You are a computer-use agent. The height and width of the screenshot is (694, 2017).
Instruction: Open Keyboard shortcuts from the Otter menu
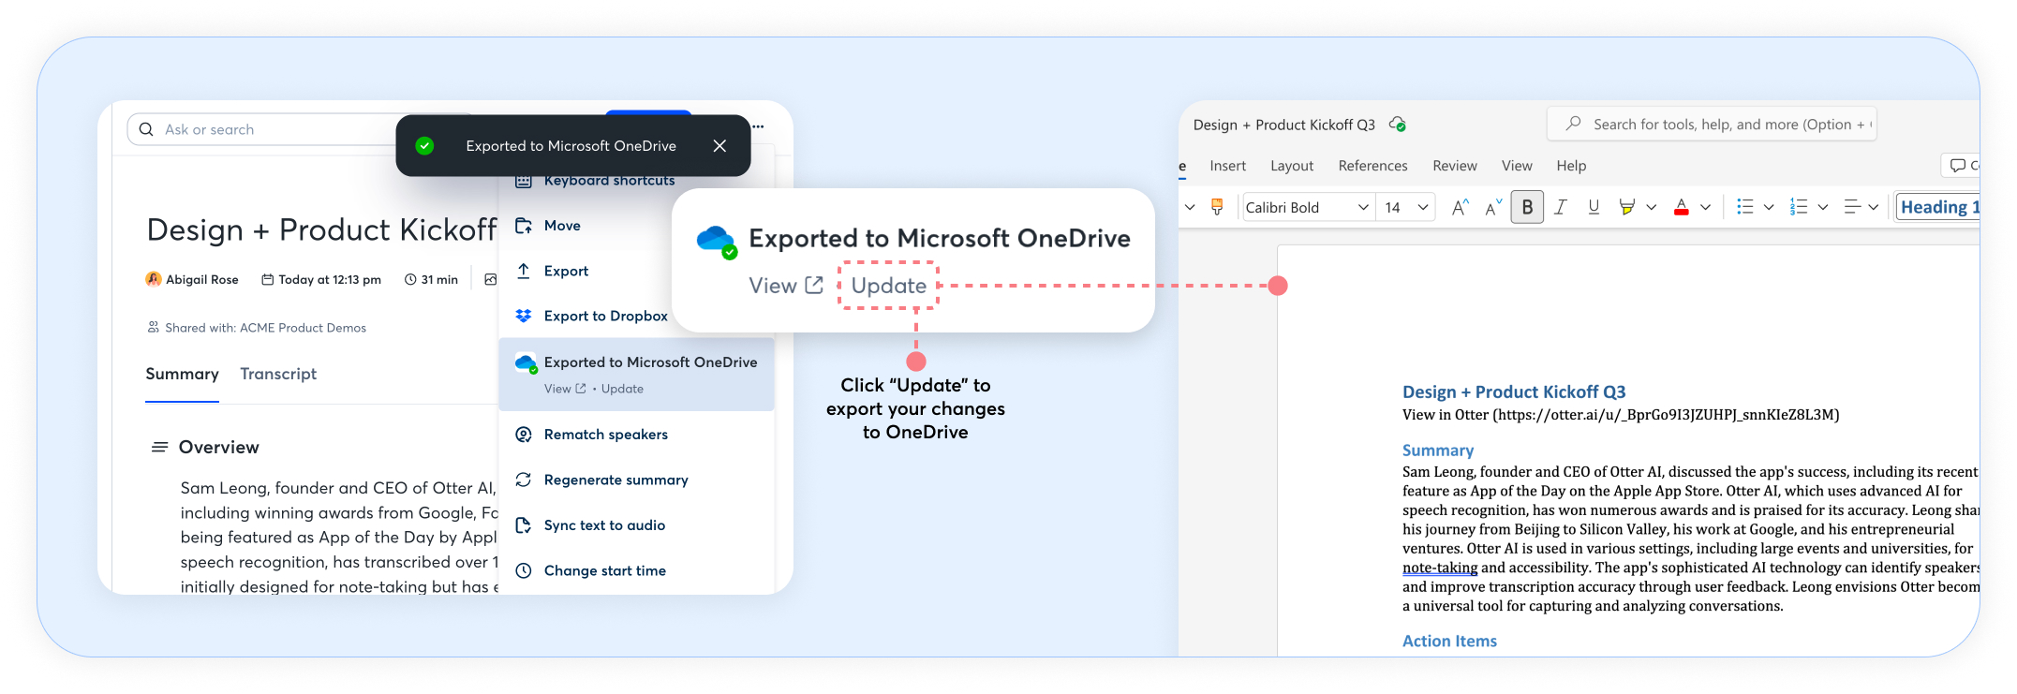[x=609, y=181]
